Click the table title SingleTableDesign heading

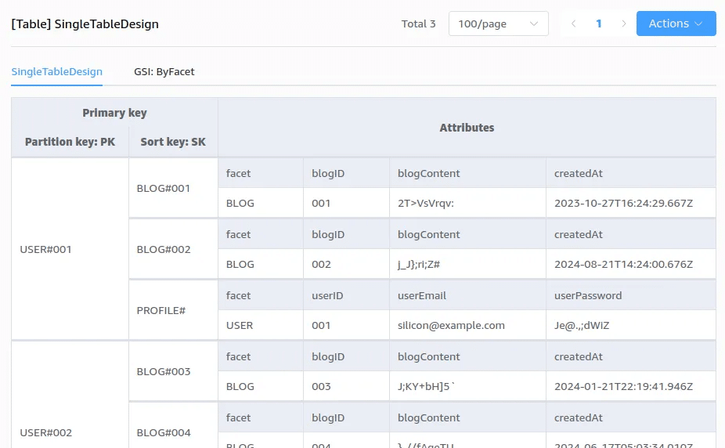click(85, 23)
